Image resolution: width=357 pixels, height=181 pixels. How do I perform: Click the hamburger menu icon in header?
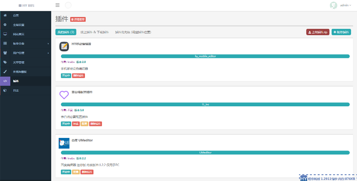pyautogui.click(x=58, y=5)
